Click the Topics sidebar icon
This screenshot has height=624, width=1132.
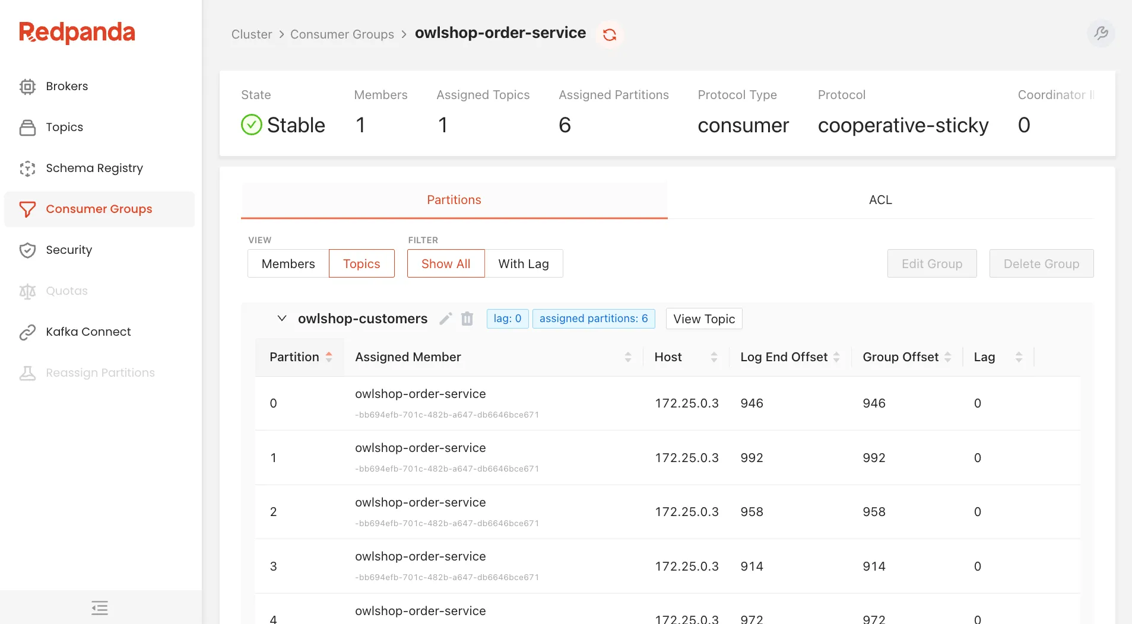(x=27, y=128)
